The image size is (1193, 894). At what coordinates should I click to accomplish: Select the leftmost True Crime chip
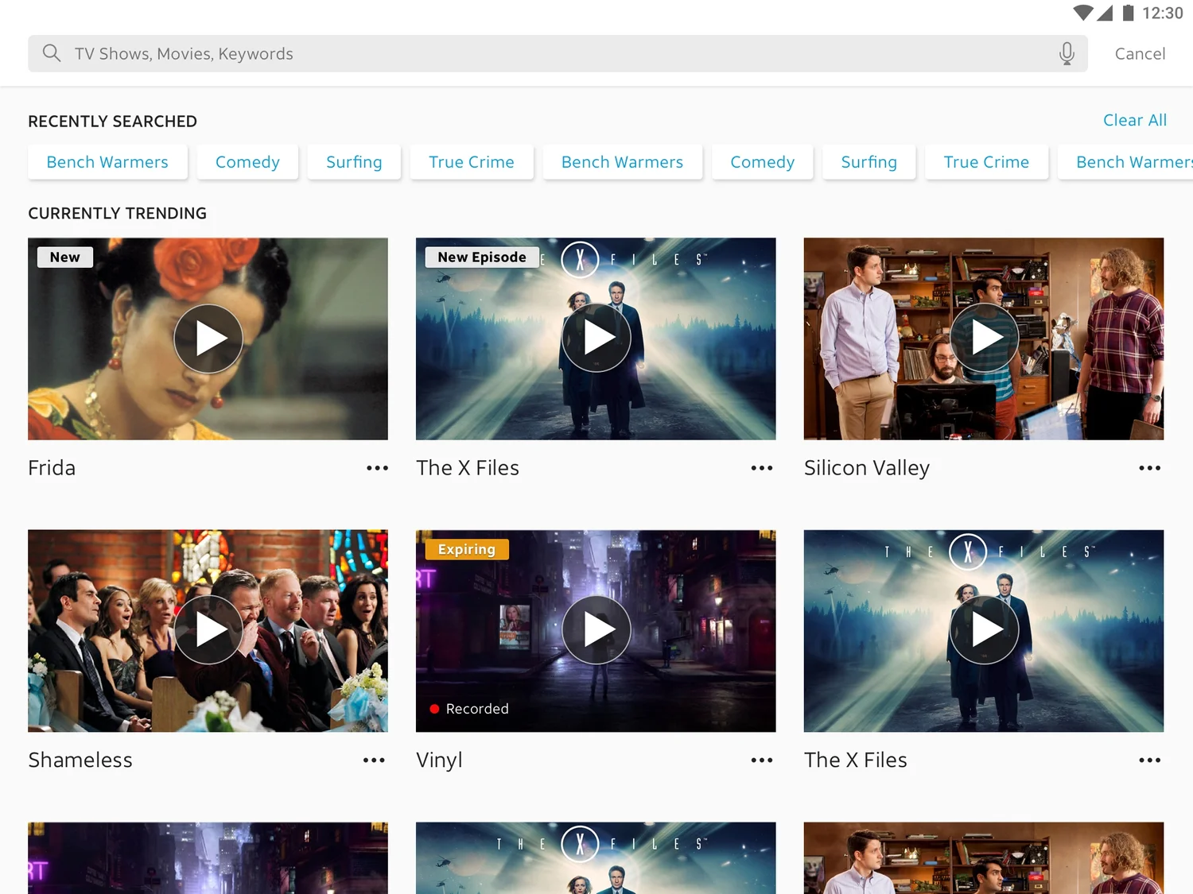coord(472,162)
